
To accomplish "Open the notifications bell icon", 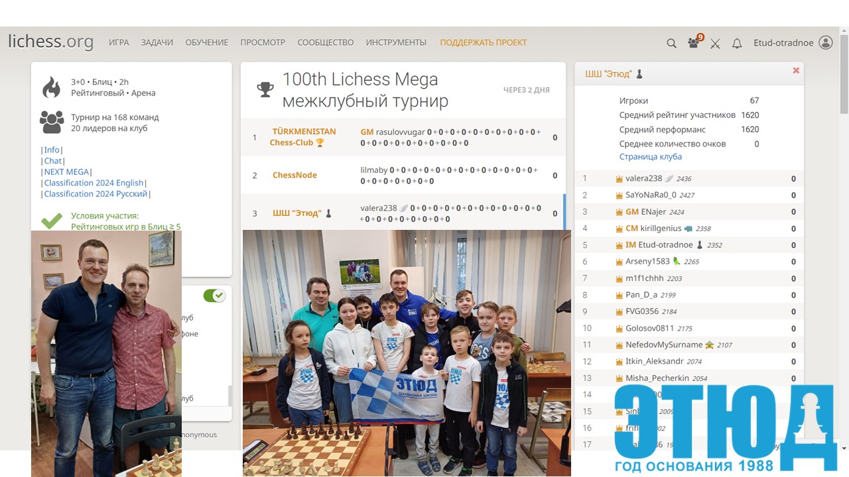I will click(737, 43).
